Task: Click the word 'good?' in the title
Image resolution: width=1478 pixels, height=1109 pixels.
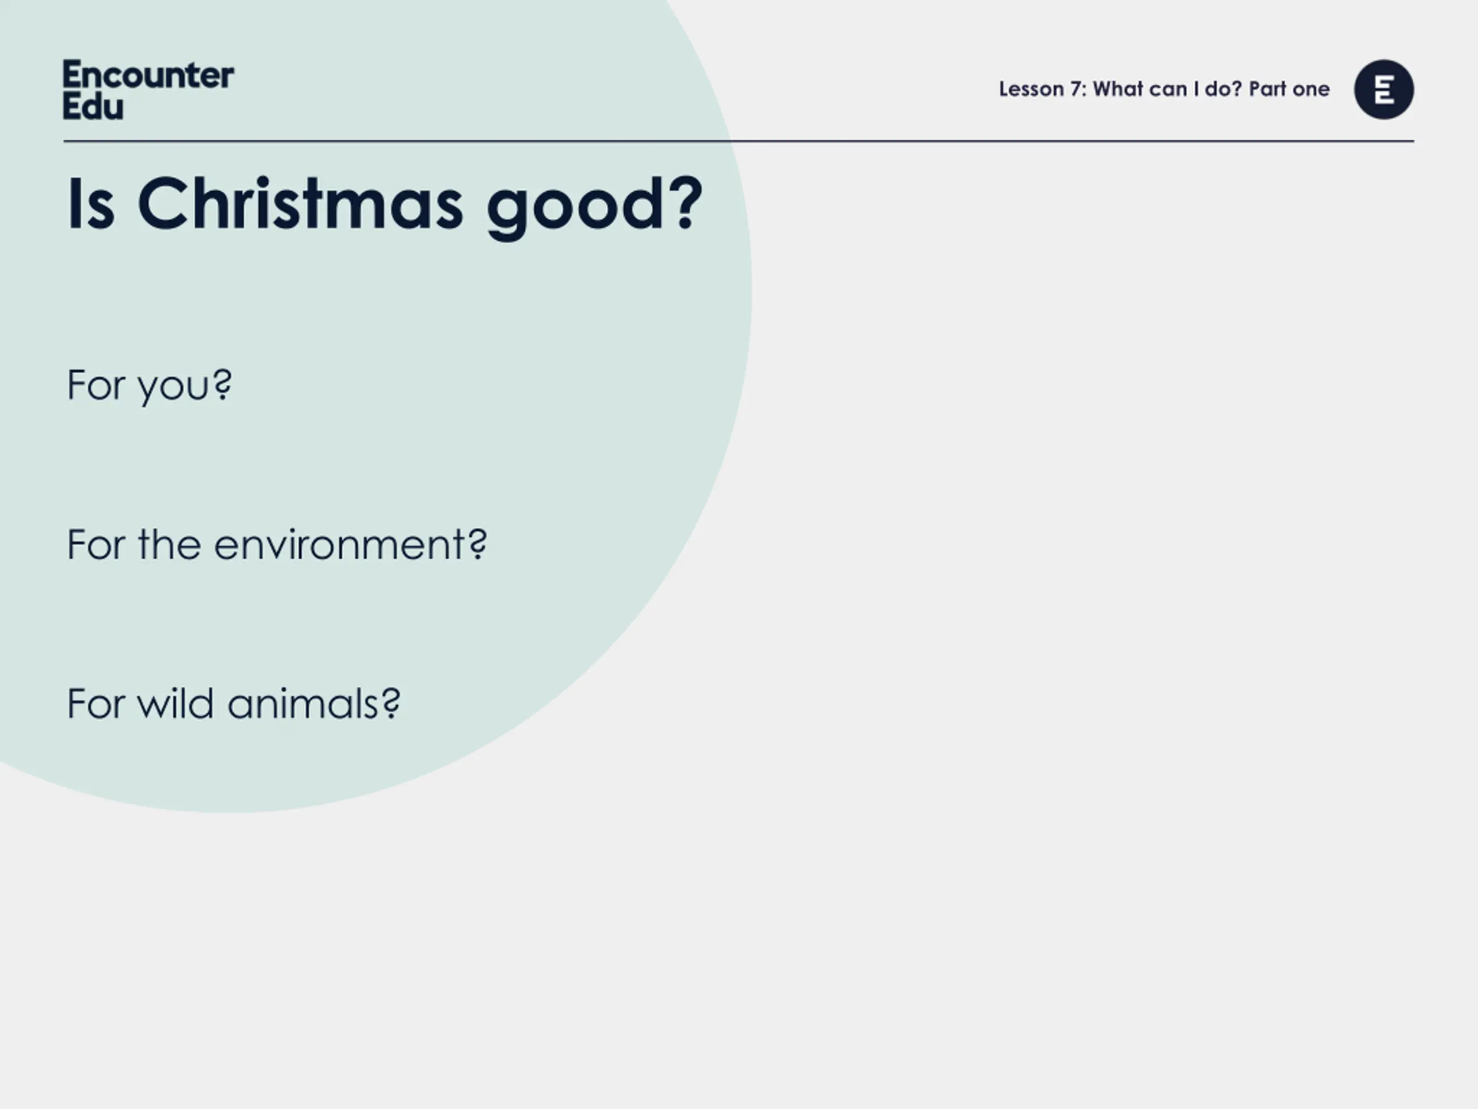Action: (595, 207)
